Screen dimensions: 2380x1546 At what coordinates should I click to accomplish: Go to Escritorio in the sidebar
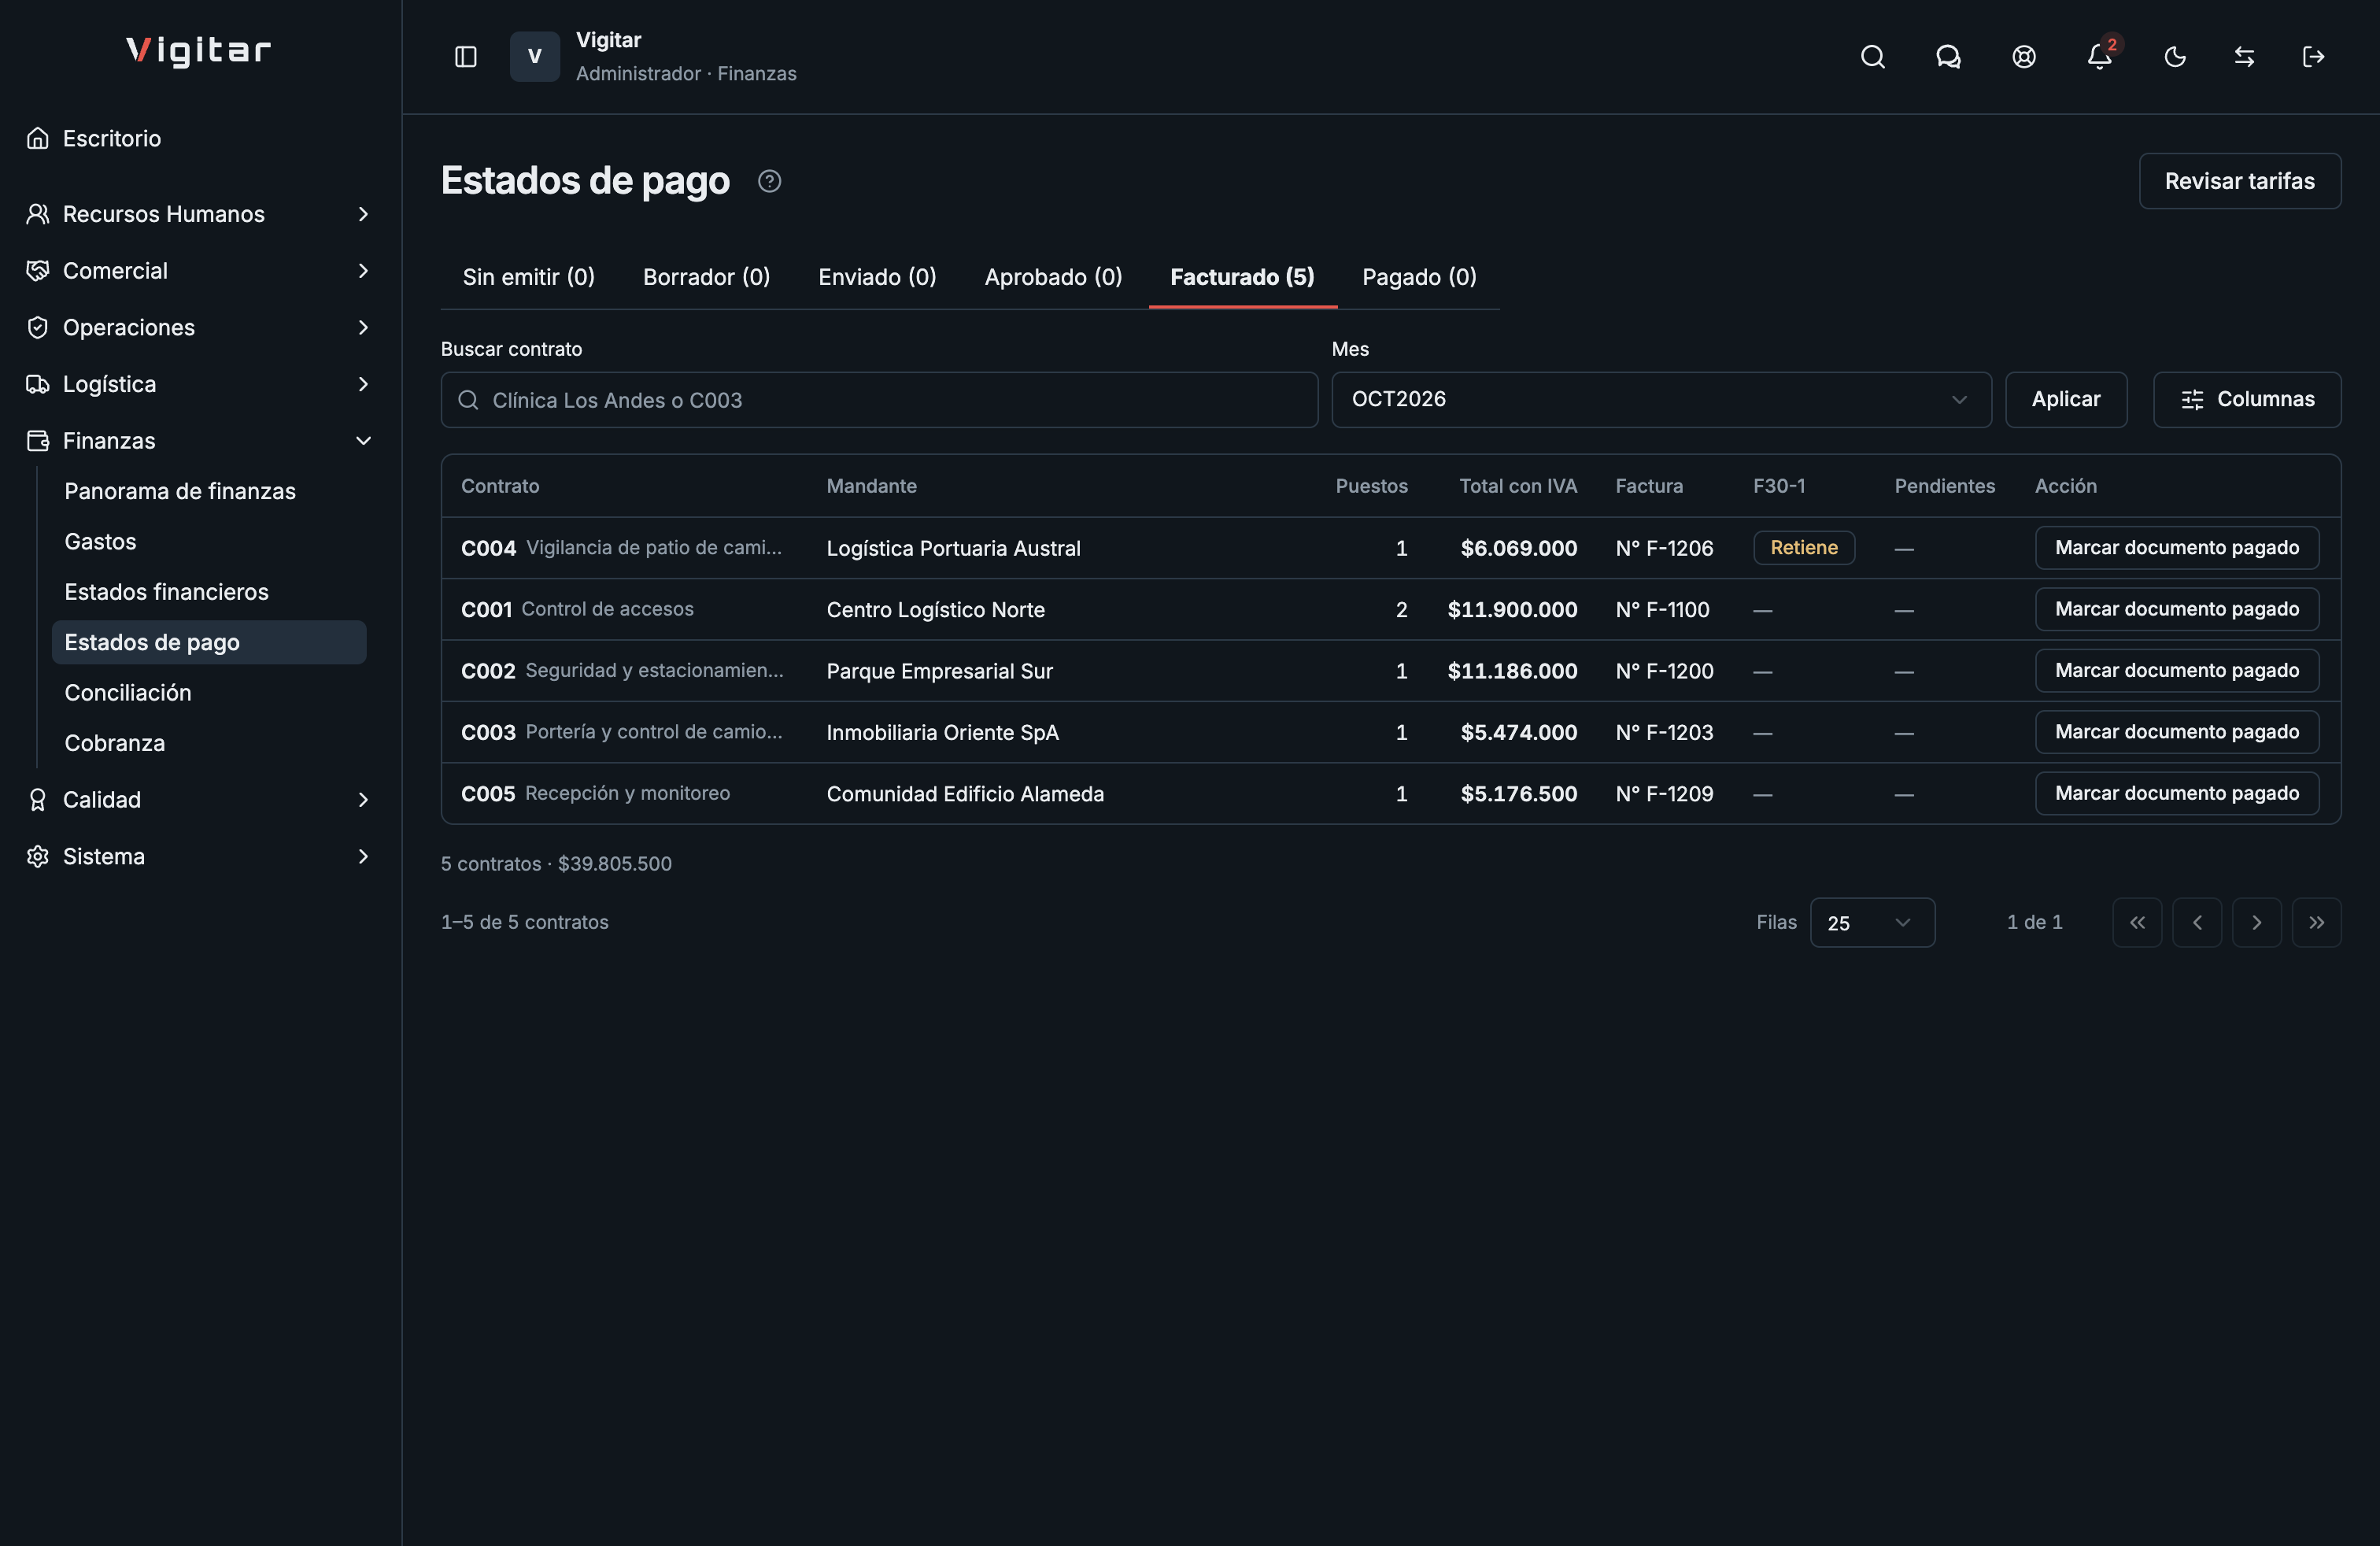tap(200, 138)
